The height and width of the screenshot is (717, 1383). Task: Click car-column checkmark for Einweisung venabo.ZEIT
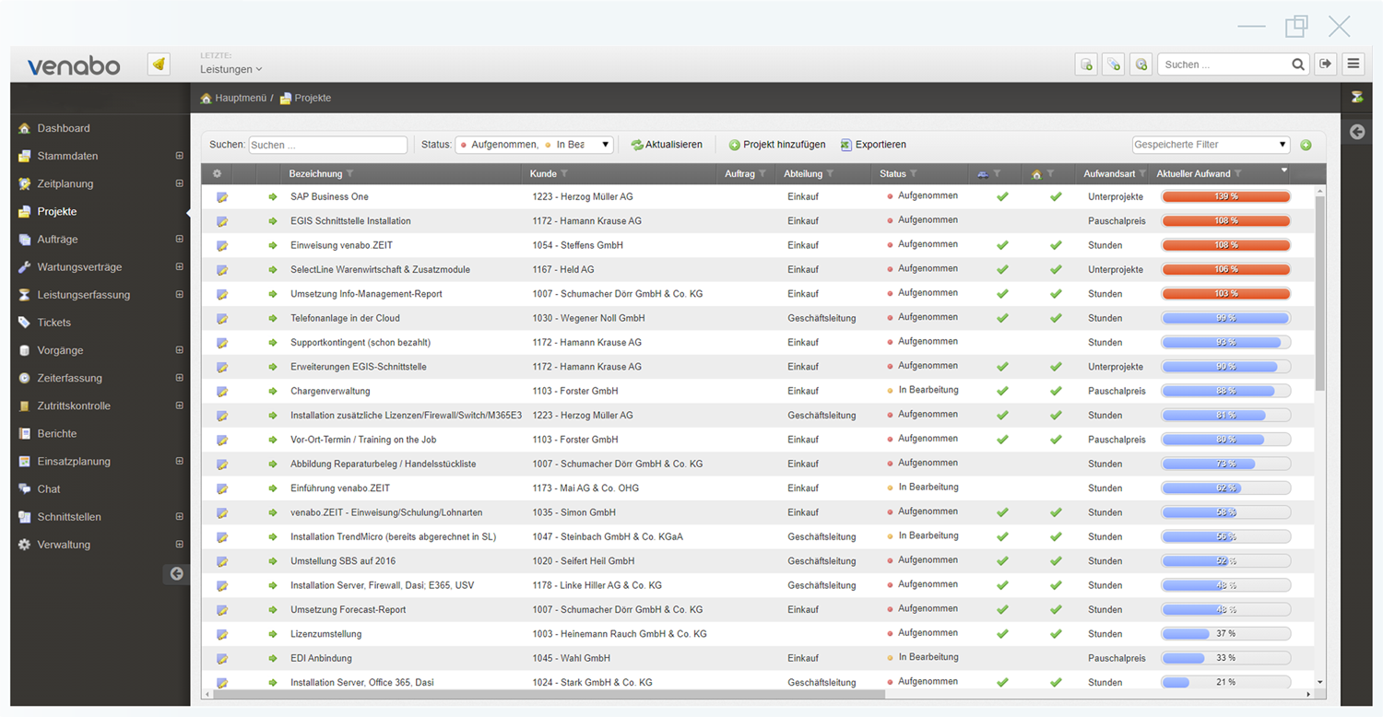1002,245
